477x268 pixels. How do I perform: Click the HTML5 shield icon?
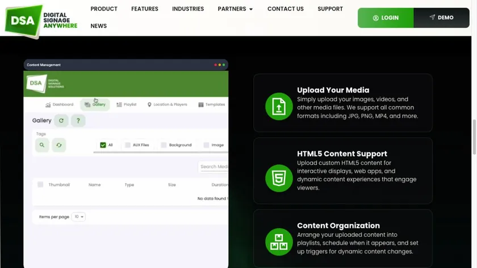coord(279,178)
